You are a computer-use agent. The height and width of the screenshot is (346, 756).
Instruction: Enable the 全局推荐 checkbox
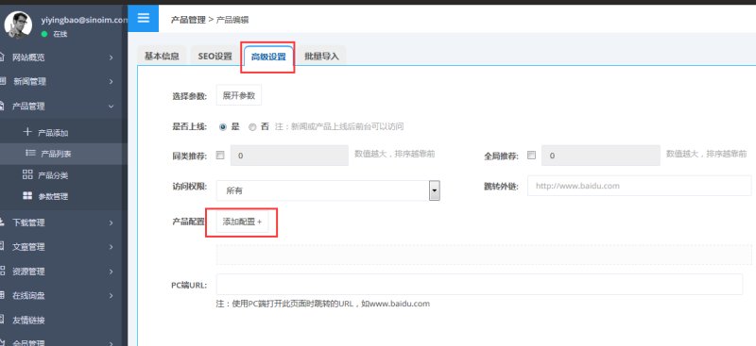point(531,156)
